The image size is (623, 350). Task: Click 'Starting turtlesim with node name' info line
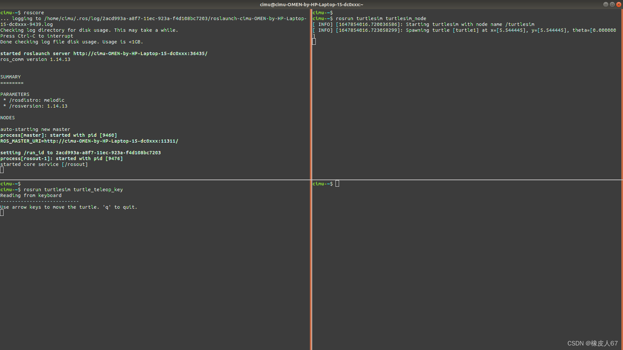423,24
